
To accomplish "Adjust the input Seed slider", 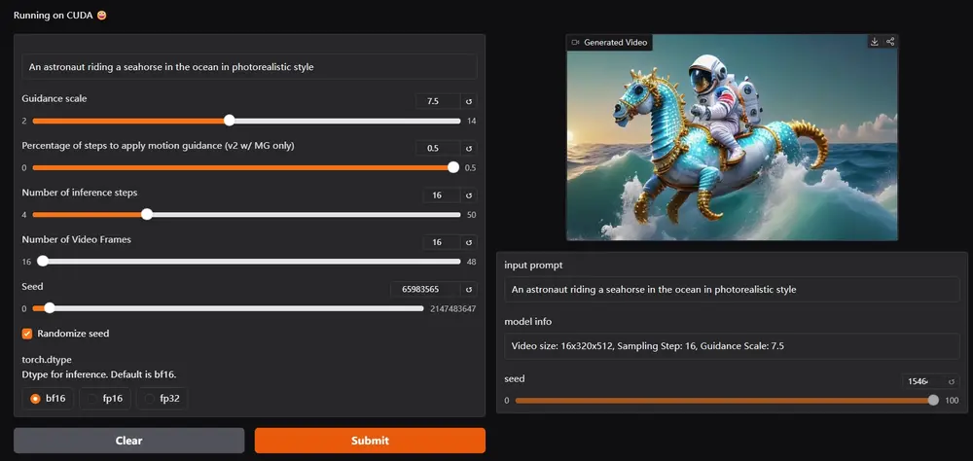I will [x=228, y=308].
